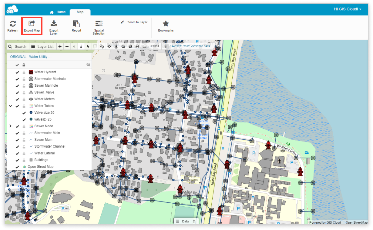Uncheck the Buildings layer visibility
This screenshot has height=230, width=373.
[x=17, y=160]
